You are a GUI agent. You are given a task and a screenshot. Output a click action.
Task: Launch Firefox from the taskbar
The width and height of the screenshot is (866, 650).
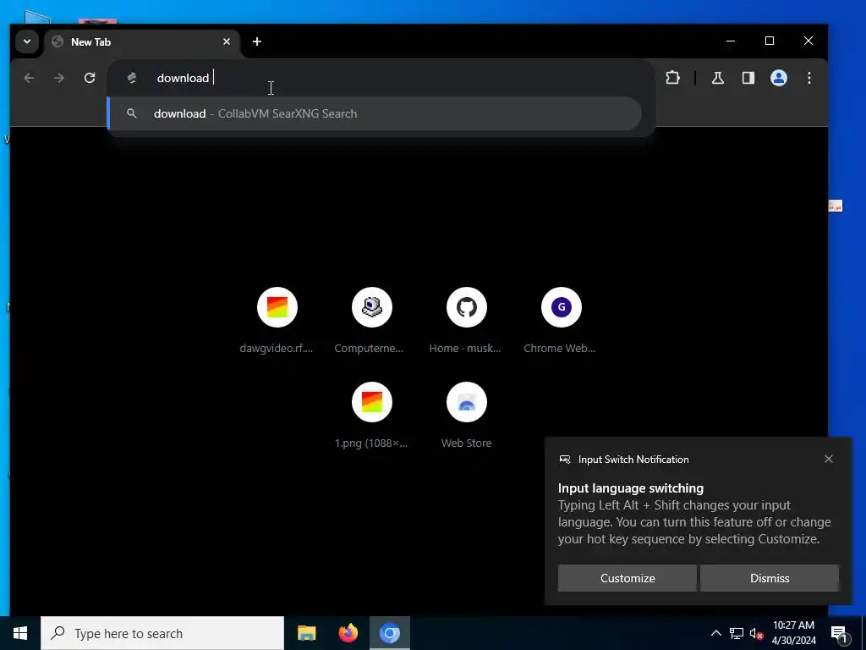[x=348, y=633]
